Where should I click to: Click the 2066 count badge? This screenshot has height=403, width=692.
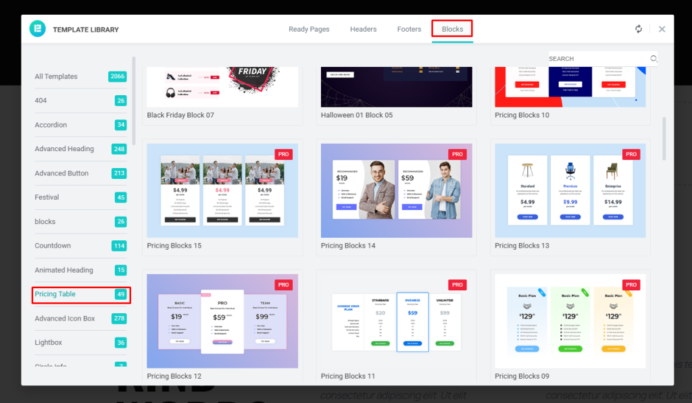coord(118,76)
